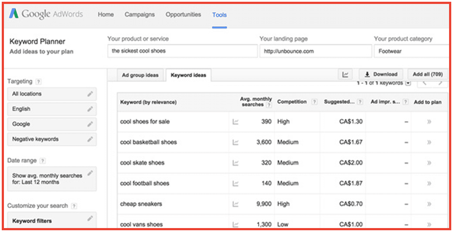Image resolution: width=453 pixels, height=232 pixels.
Task: Edit the date range pencil icon
Action: 90,173
